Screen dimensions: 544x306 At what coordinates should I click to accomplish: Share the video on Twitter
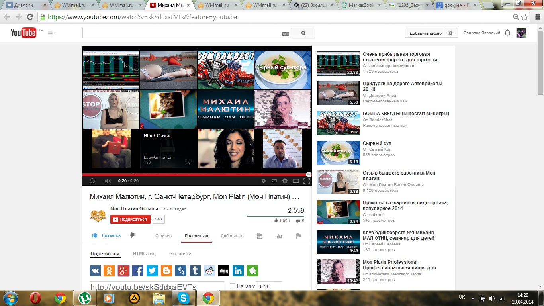(152, 271)
